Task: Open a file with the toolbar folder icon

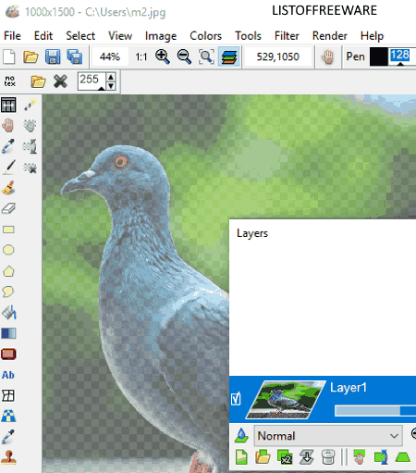Action: click(x=31, y=56)
